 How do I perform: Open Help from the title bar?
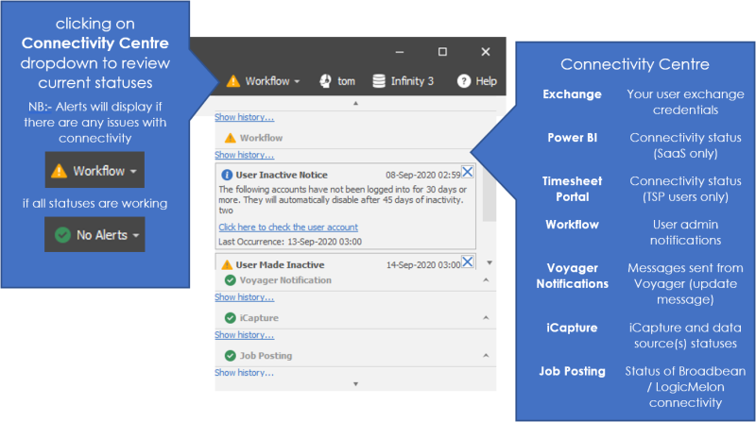477,81
